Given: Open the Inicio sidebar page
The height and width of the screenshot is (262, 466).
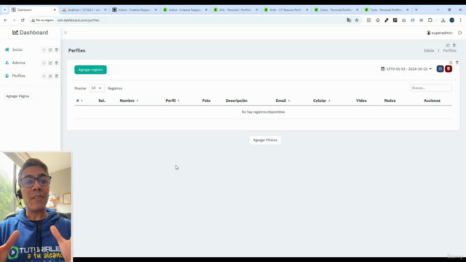Looking at the screenshot, I should 17,49.
